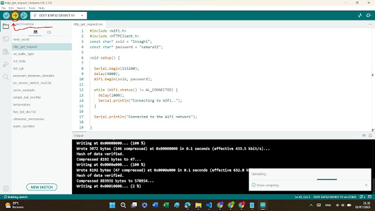The width and height of the screenshot is (375, 211).
Task: Open the Serial Monitor
Action: [369, 15]
